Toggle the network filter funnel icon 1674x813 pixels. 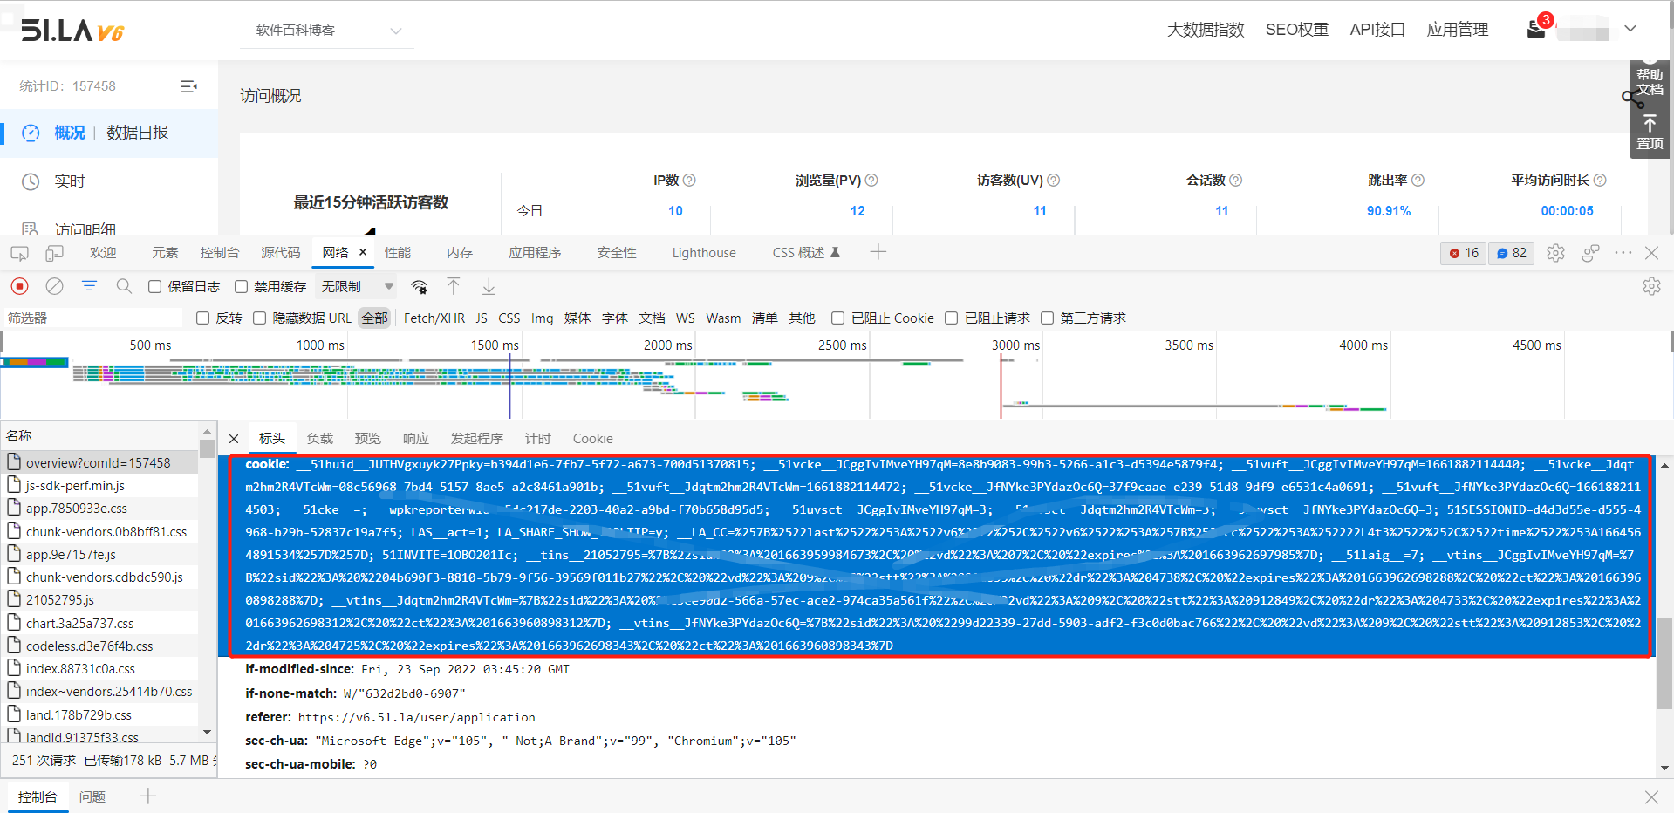pyautogui.click(x=89, y=286)
